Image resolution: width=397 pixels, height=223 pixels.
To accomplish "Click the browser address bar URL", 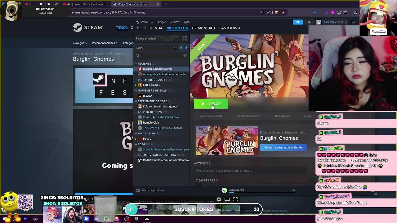I will [x=109, y=12].
